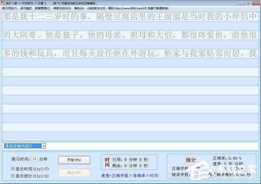
Task: Toggle the 显示统计(Ctrl+S) checkbox
Action: point(13,176)
